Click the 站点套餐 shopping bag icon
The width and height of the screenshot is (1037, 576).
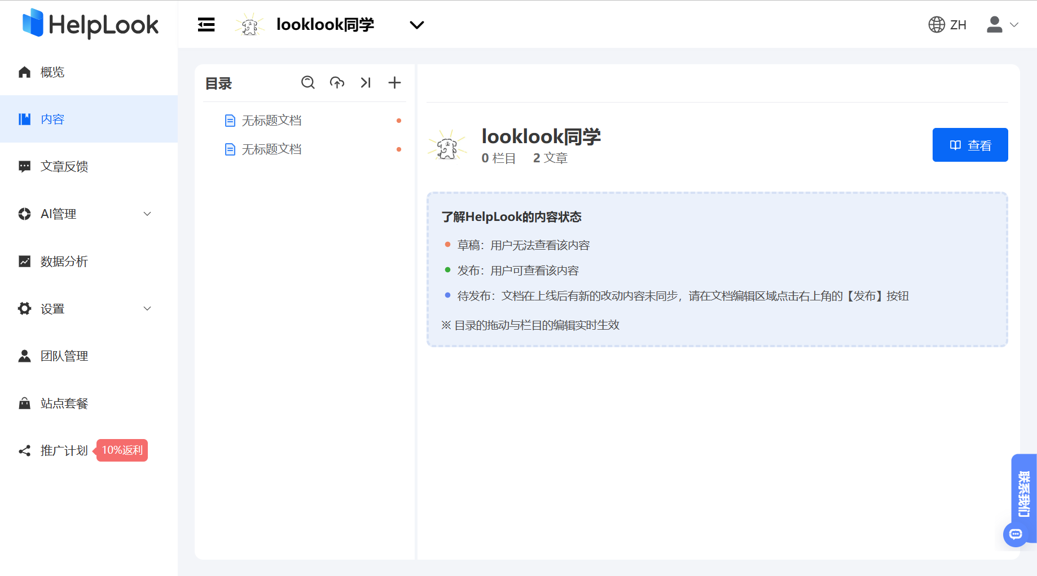[24, 403]
